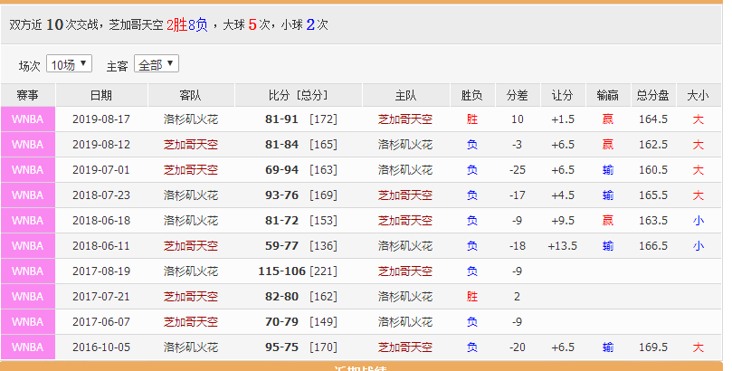Click point difference -18
Image resolution: width=732 pixels, height=371 pixels.
517,245
